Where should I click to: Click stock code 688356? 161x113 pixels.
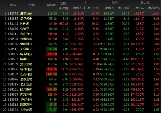click(13, 44)
